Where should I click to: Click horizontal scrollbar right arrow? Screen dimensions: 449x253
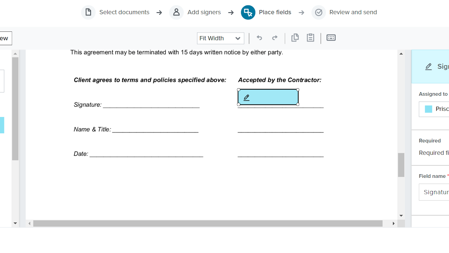[x=393, y=224]
